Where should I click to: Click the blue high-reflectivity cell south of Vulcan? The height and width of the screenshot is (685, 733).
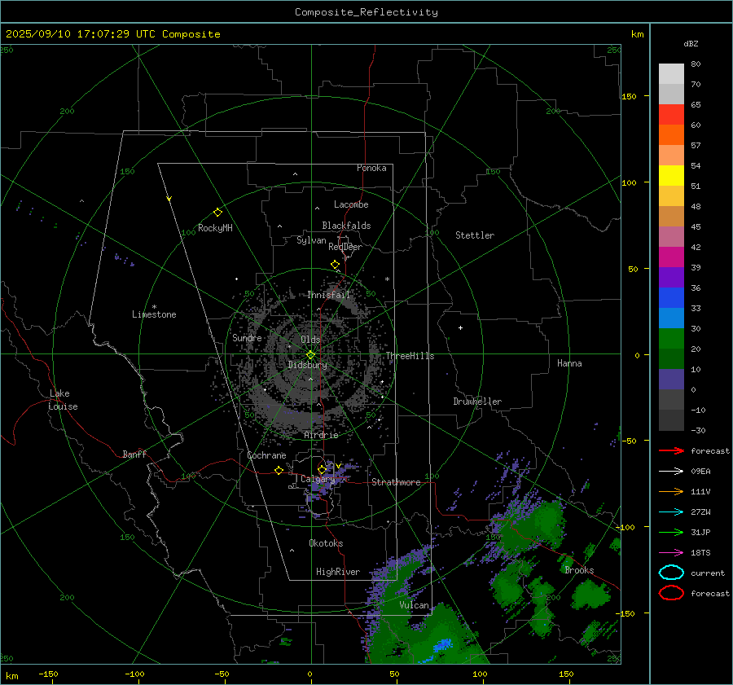point(441,645)
